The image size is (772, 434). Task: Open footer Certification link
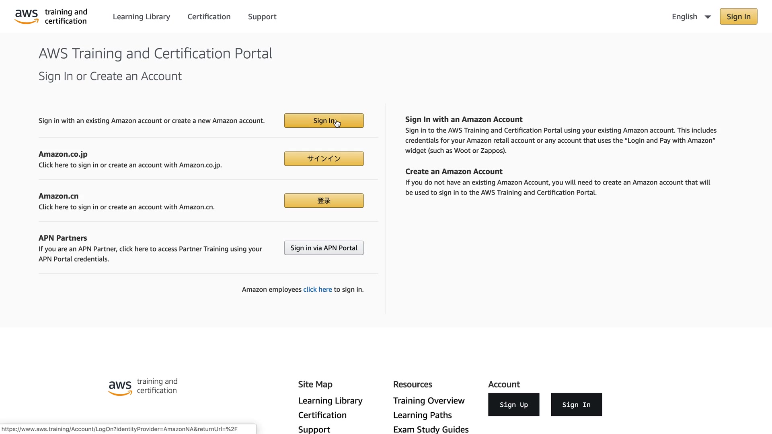tap(322, 415)
